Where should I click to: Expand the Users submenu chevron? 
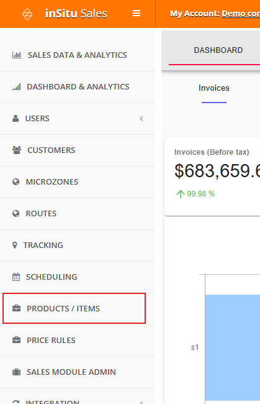point(141,119)
